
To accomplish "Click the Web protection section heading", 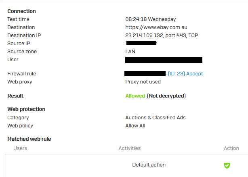I will (x=26, y=109).
